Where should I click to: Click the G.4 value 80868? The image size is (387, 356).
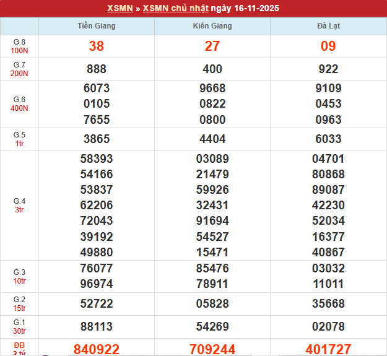pos(329,174)
